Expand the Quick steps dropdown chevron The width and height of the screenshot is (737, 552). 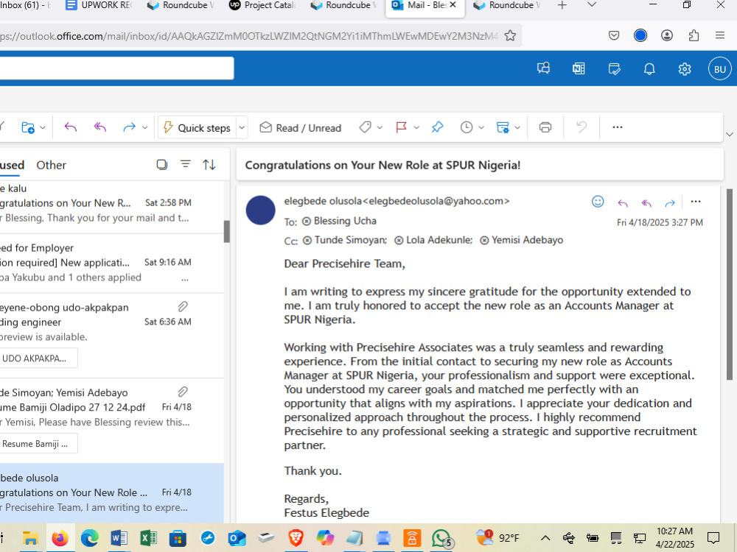[242, 127]
